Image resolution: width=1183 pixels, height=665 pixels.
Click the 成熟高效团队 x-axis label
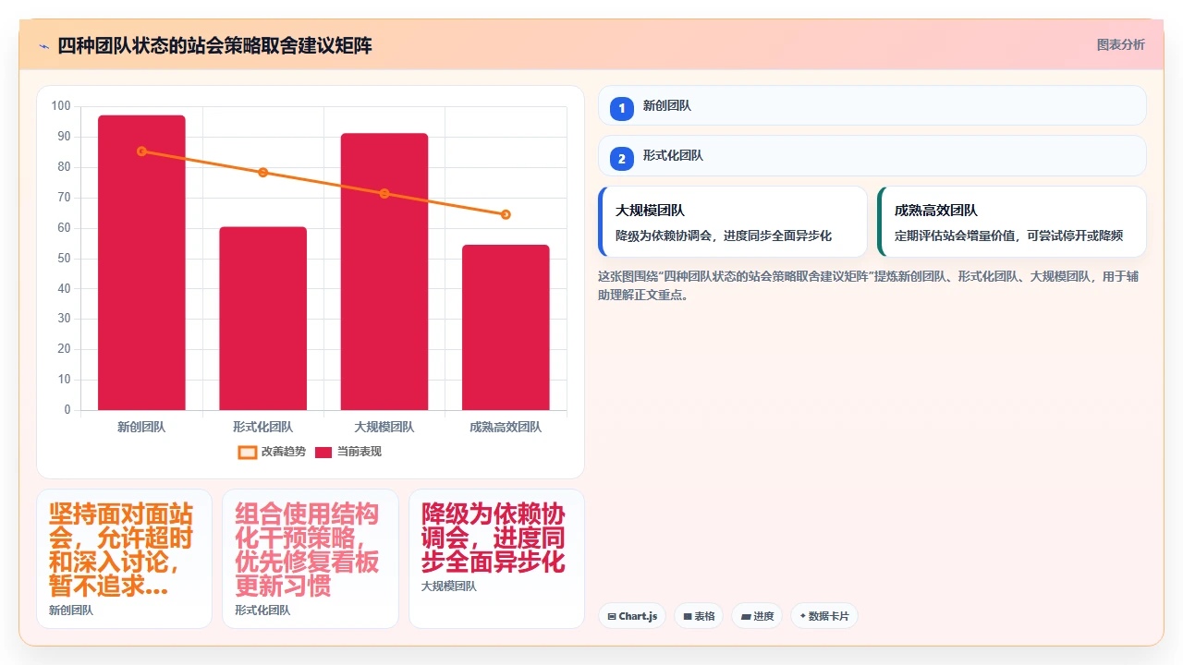[x=506, y=427]
